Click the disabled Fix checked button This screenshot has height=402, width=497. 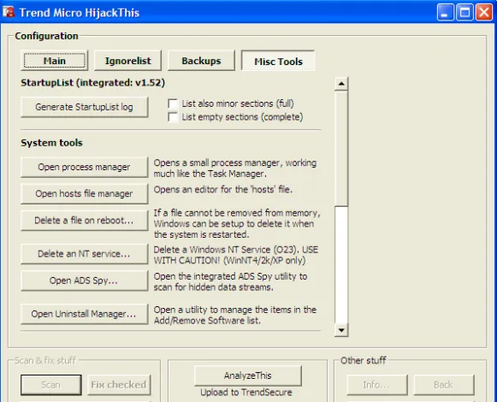(119, 385)
